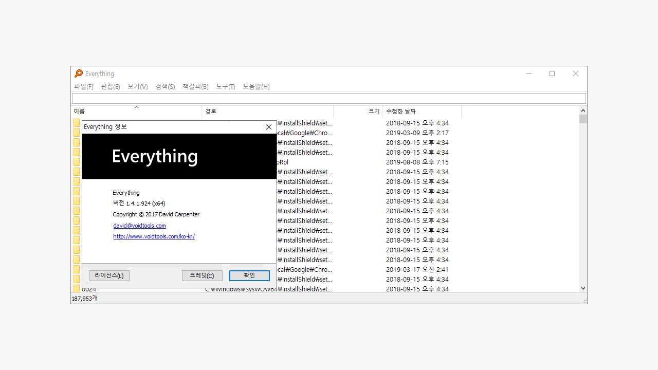Confirm the dialog with 확인 button
The height and width of the screenshot is (370, 658).
pos(249,275)
